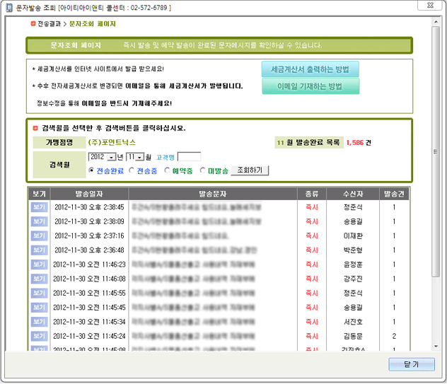Select the 전송완료 radio button
447x384 pixels.
92,170
